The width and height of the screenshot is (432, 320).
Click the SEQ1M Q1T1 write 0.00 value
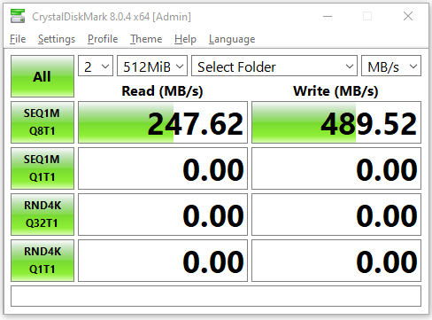point(336,168)
